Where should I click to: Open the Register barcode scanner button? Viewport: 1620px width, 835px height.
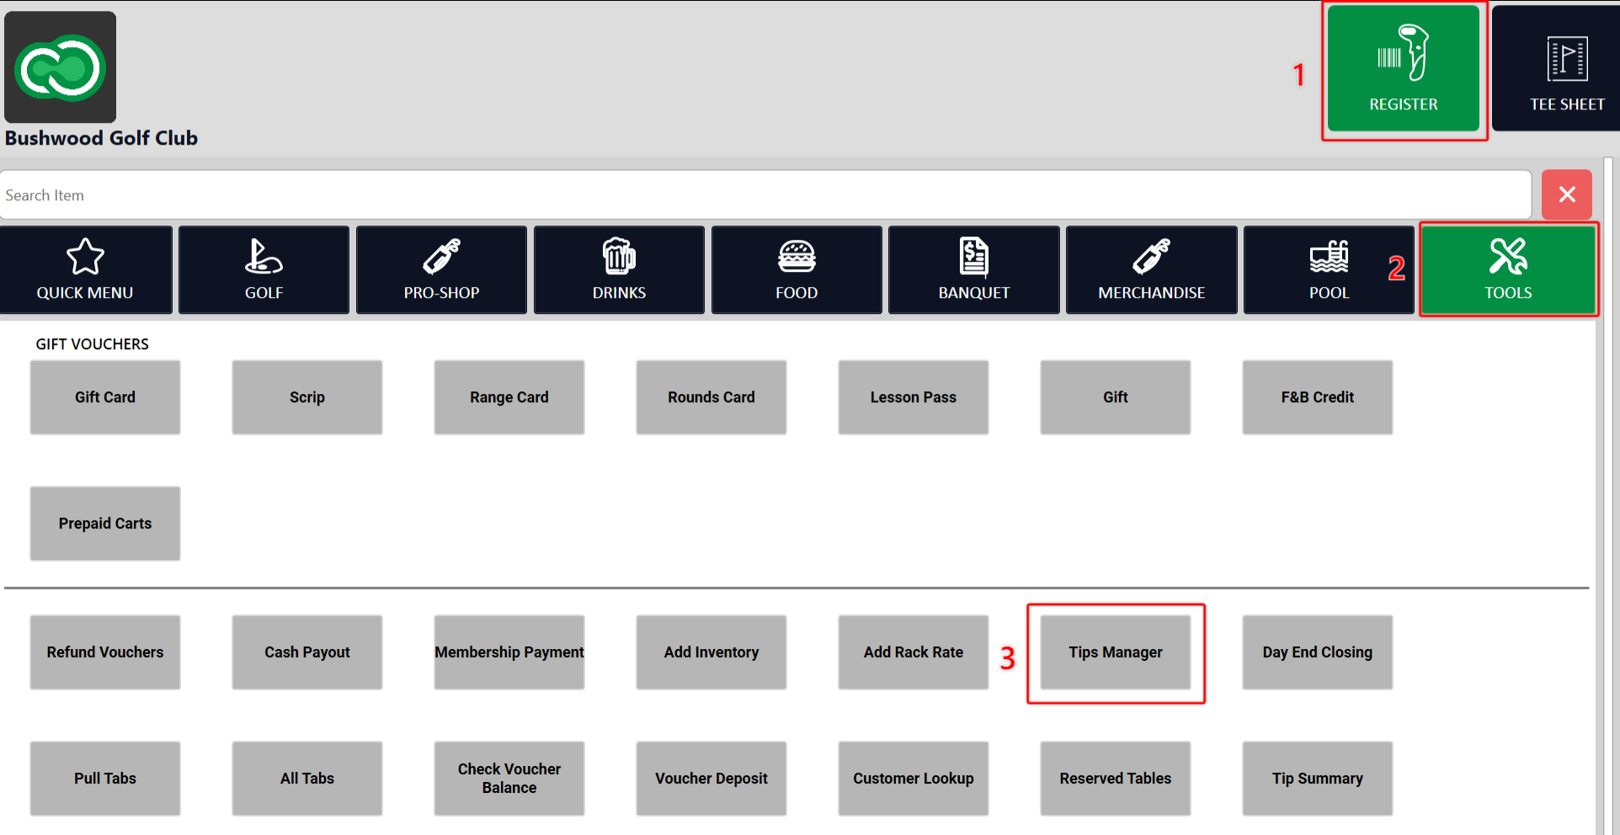tap(1403, 69)
